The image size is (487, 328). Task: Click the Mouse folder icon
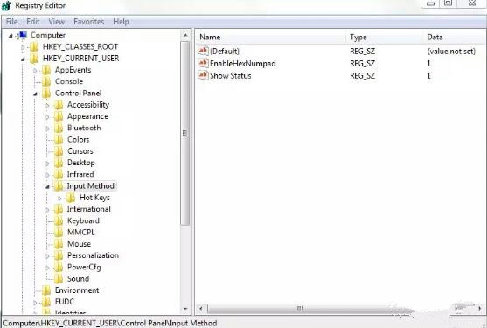click(59, 244)
